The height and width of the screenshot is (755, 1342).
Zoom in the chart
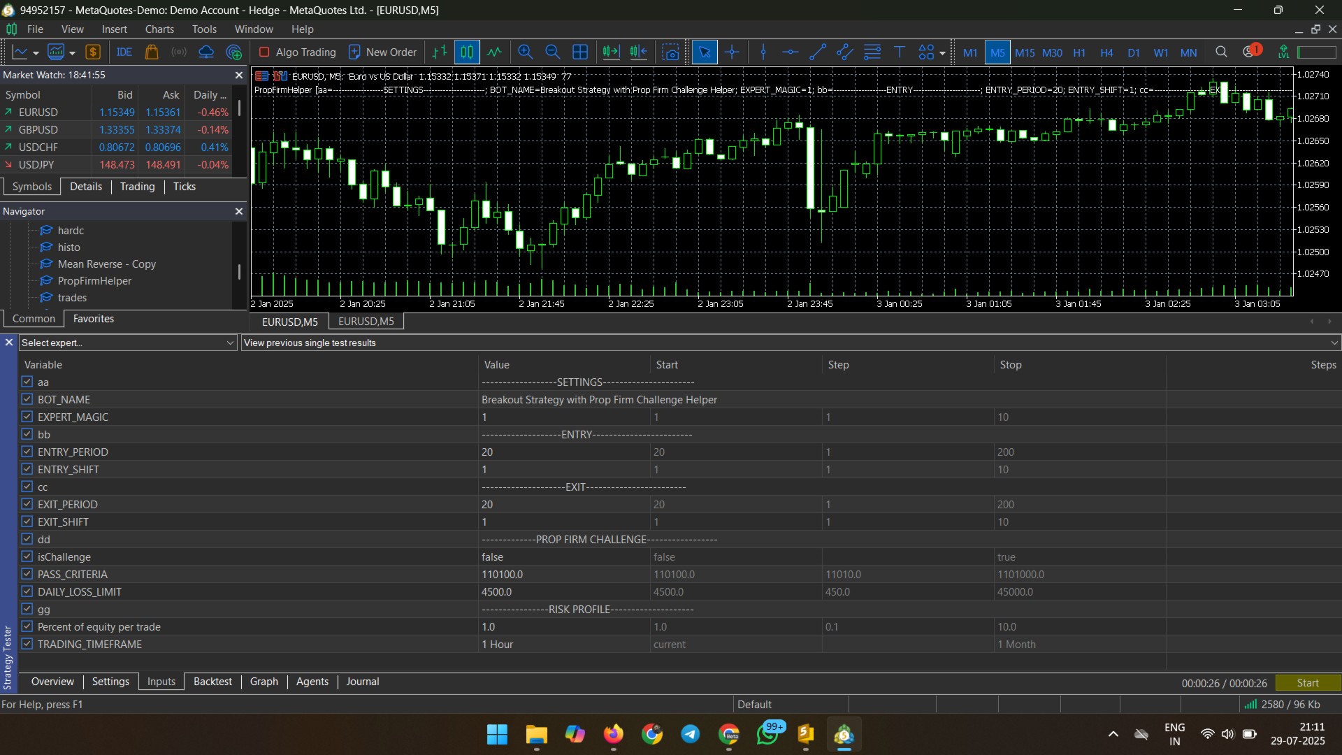526,52
